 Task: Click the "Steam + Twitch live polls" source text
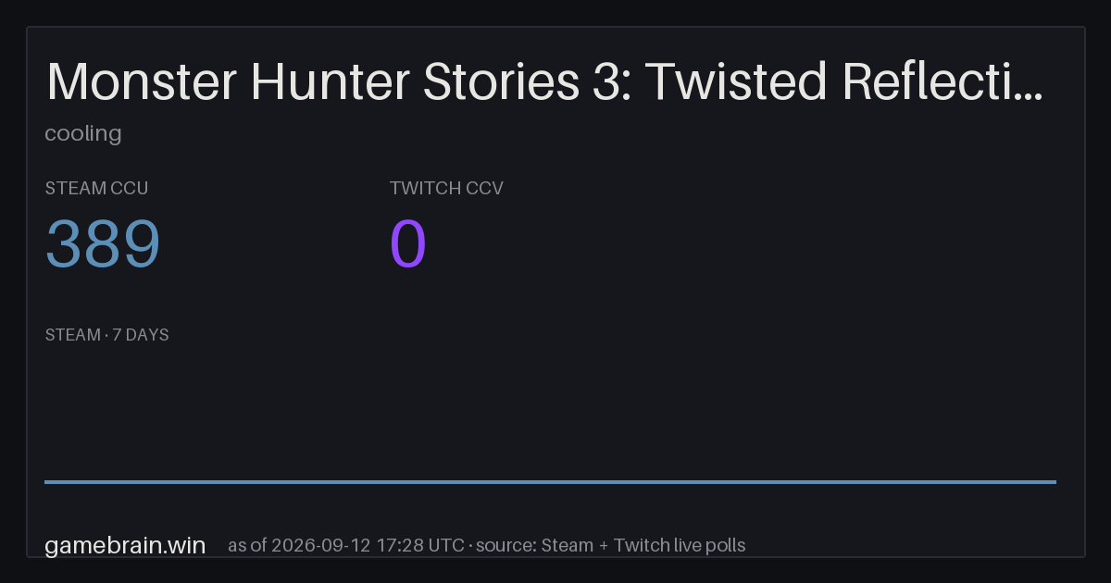click(643, 545)
